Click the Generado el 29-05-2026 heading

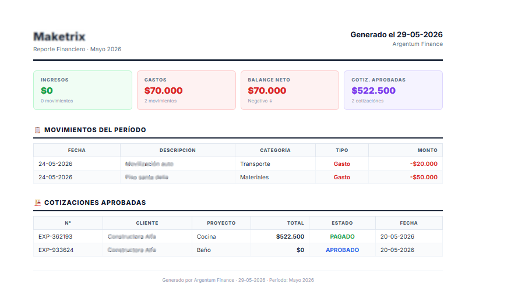[x=396, y=34]
